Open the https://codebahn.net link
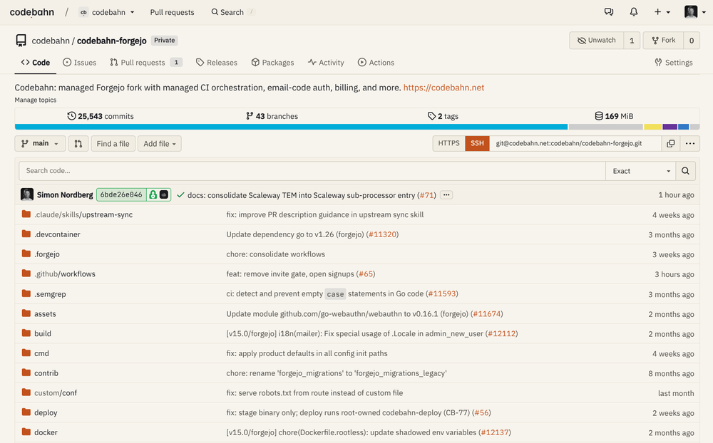 click(x=443, y=87)
